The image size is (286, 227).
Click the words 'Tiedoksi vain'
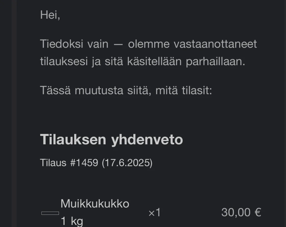74,44
